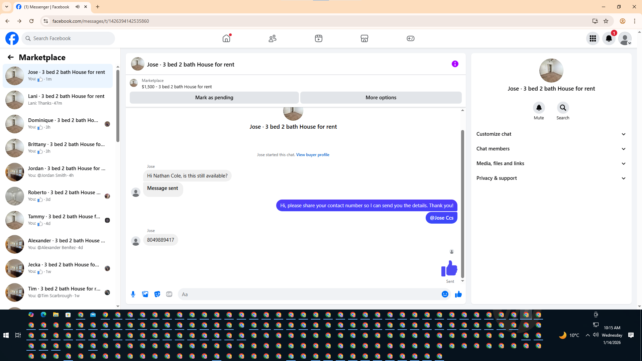Viewport: 642px width, 361px height.
Task: Open the sticker picker icon
Action: pos(157,294)
